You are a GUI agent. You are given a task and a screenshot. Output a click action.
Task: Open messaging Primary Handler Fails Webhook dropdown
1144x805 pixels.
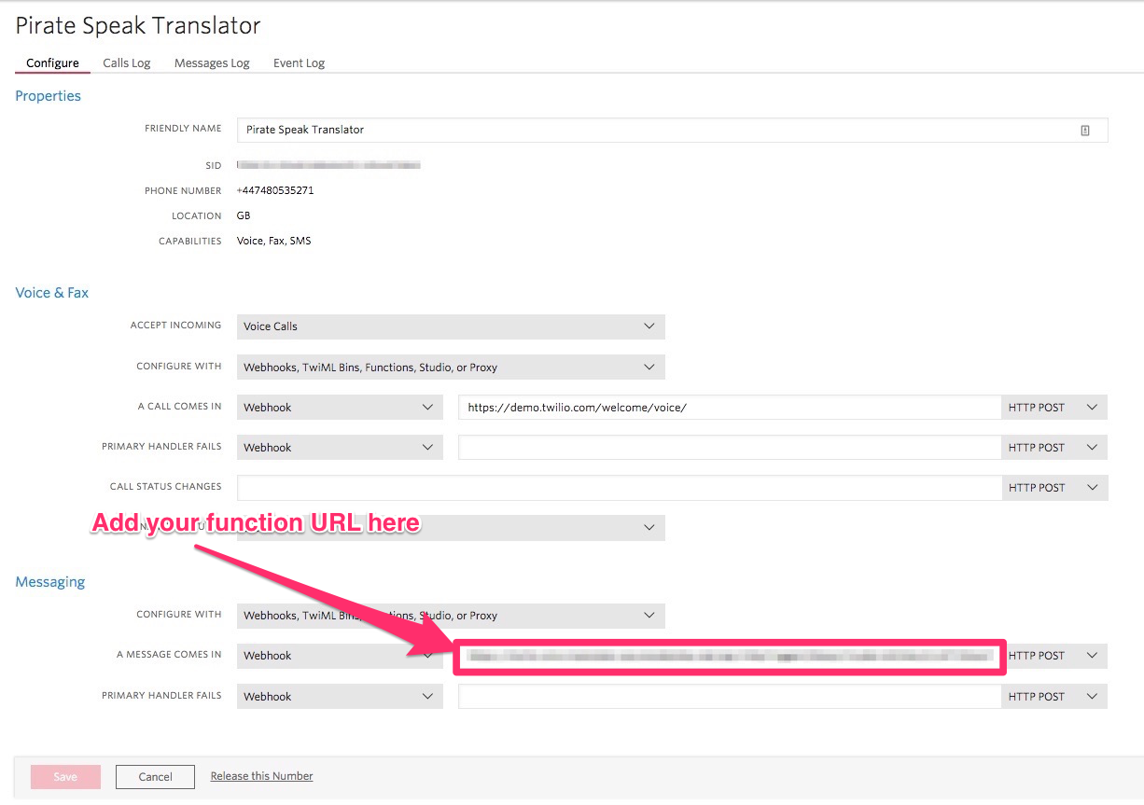tap(340, 697)
